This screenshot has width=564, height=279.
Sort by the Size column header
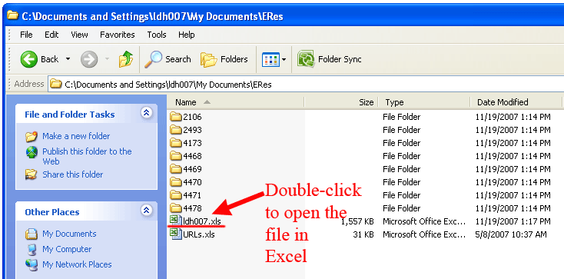tap(341, 102)
